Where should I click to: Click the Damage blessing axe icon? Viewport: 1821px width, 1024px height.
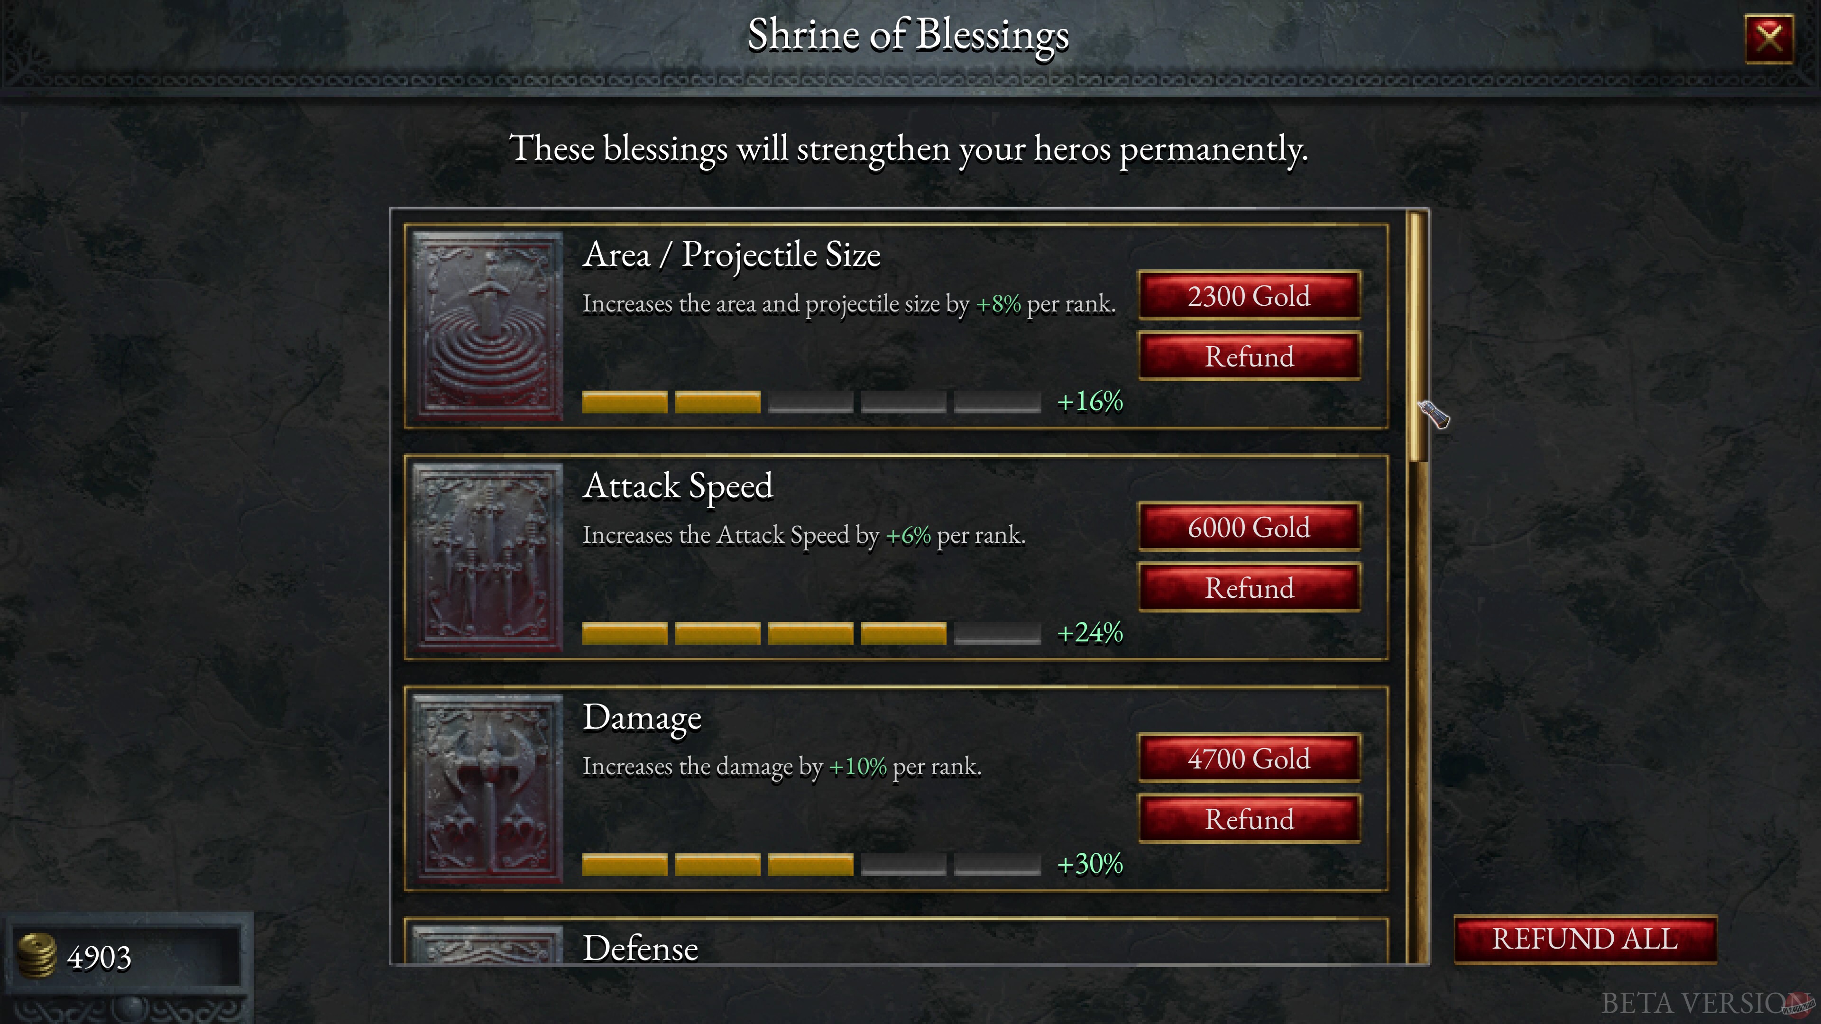pos(488,788)
